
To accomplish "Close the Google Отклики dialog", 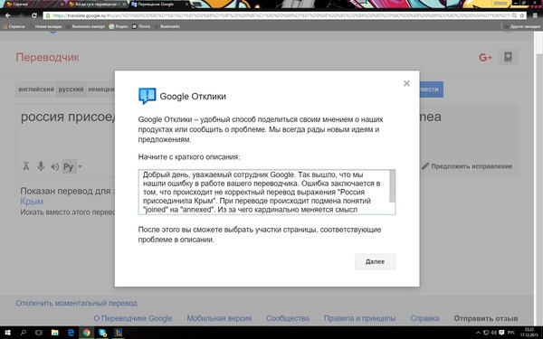I will [406, 83].
